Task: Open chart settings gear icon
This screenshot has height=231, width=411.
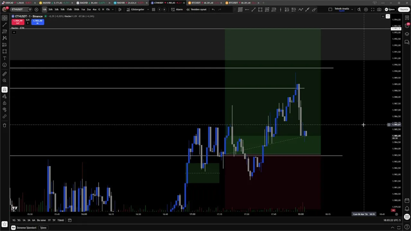Action: 366,9
